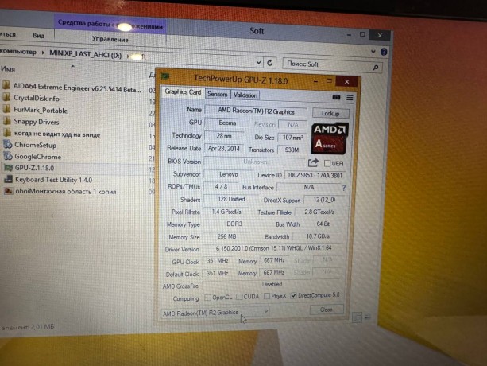Click the Driver Version field
The image size is (487, 366).
(272, 248)
